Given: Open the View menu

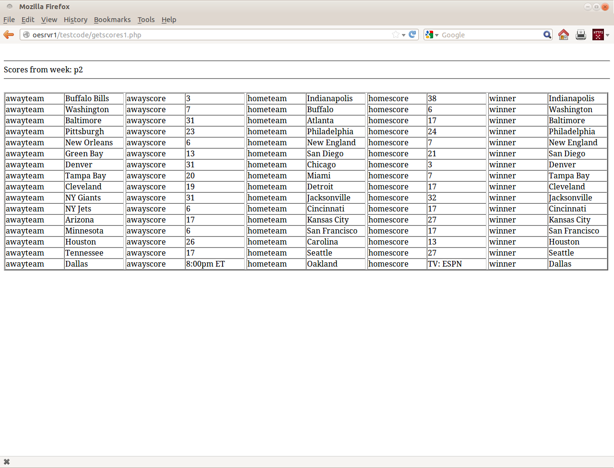Looking at the screenshot, I should tap(49, 20).
